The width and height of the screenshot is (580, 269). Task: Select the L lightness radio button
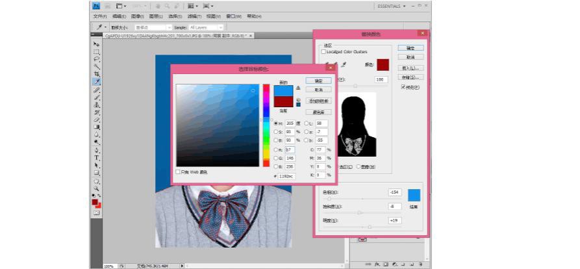pyautogui.click(x=307, y=123)
